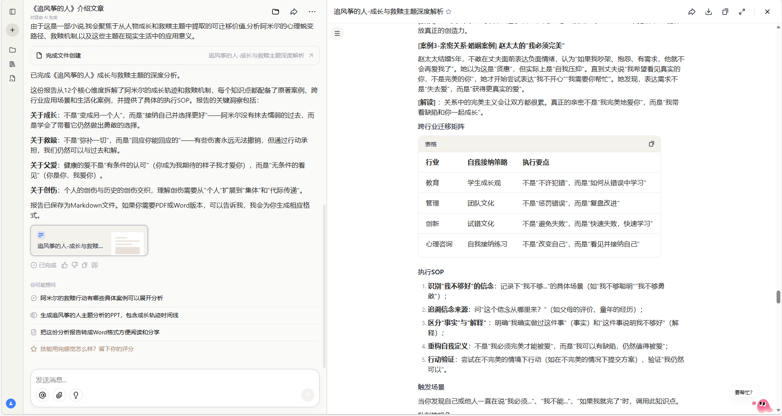
Task: Click the 已完成 status label
Action: tap(48, 265)
